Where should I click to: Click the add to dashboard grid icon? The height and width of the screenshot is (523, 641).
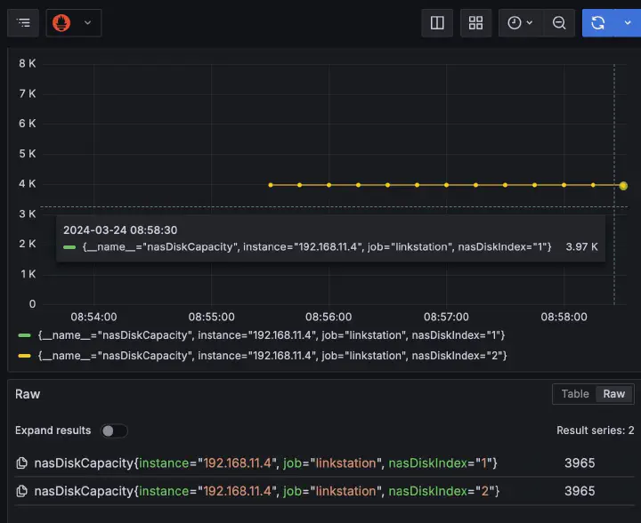475,23
